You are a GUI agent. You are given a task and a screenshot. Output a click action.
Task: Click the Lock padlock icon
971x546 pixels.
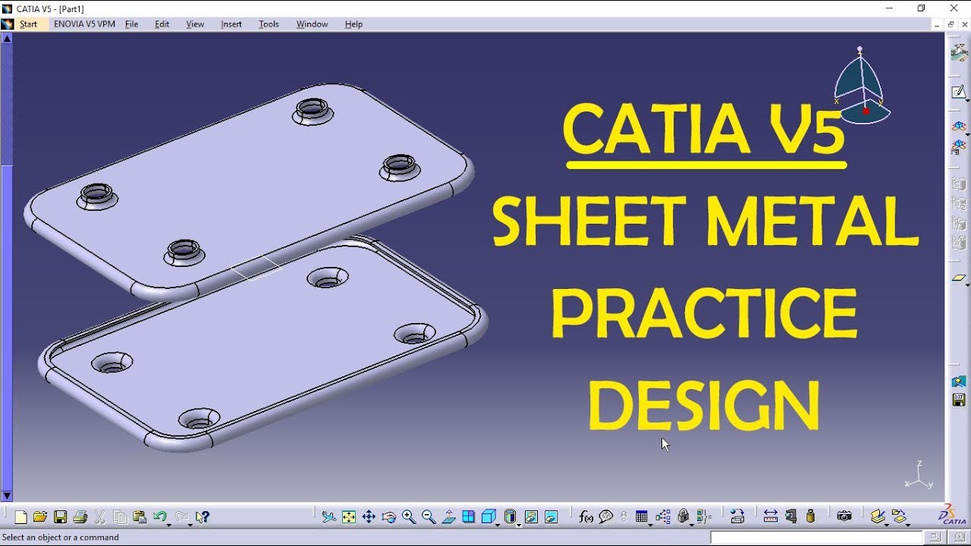tap(683, 517)
